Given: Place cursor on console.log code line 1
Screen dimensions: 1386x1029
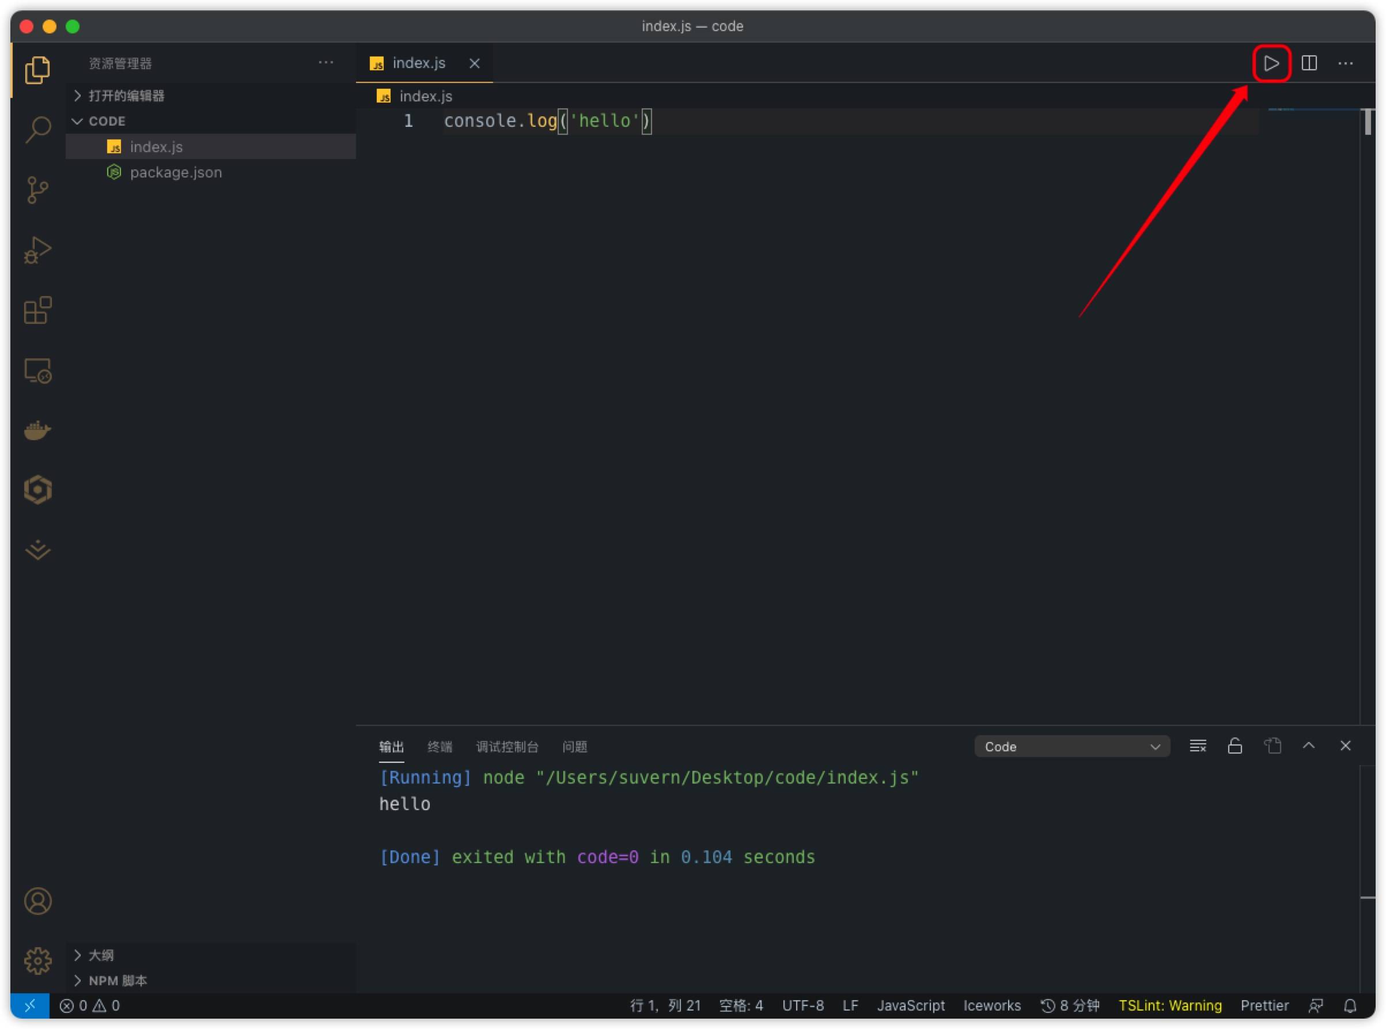Looking at the screenshot, I should tap(547, 121).
